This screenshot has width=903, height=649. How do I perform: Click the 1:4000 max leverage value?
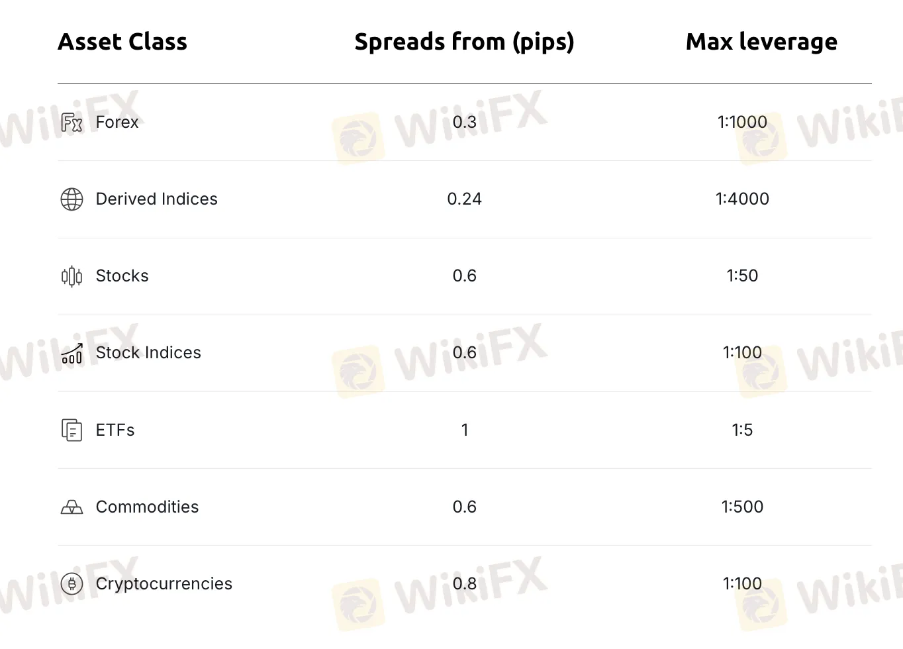[742, 199]
